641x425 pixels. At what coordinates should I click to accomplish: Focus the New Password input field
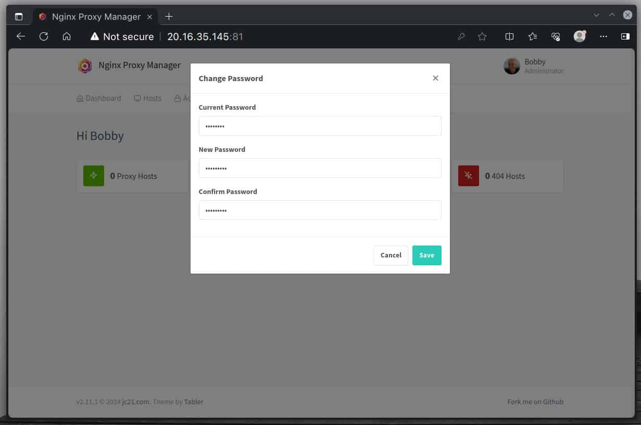coord(320,168)
